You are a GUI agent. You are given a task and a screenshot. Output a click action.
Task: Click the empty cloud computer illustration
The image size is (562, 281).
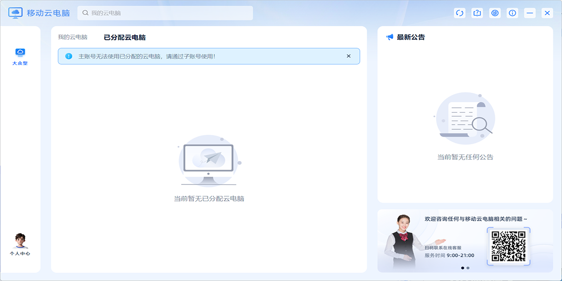click(x=209, y=160)
